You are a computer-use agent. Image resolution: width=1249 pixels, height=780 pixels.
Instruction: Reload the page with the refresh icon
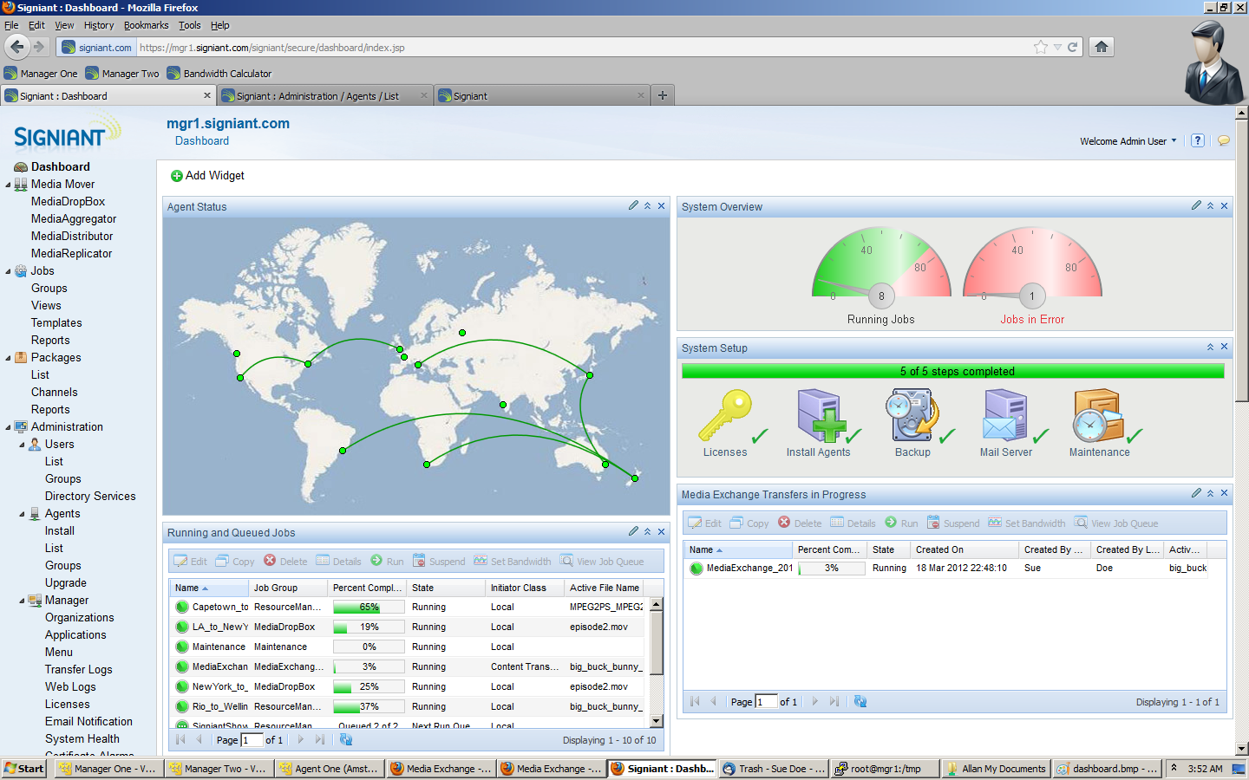pyautogui.click(x=1072, y=47)
